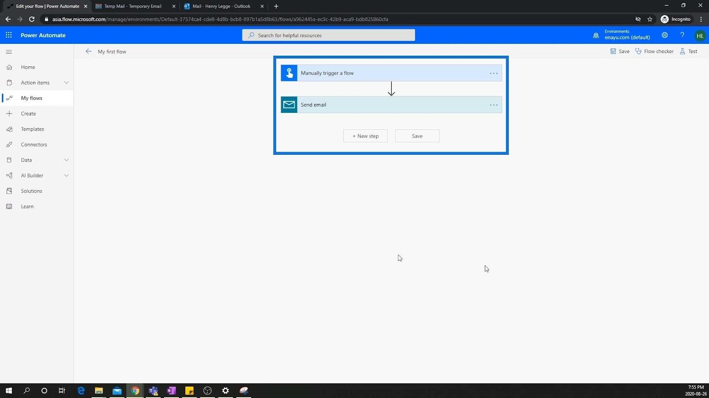Click the browser back arrow
709x398 pixels.
click(x=8, y=19)
